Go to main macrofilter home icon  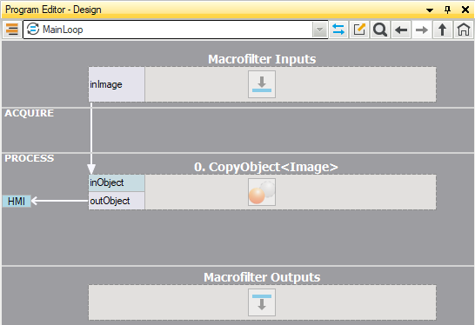click(463, 30)
